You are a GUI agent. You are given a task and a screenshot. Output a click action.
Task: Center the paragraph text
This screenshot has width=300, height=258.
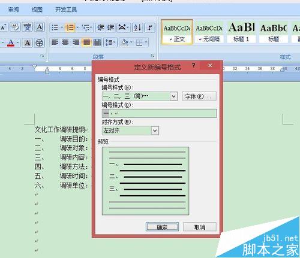coord(65,43)
